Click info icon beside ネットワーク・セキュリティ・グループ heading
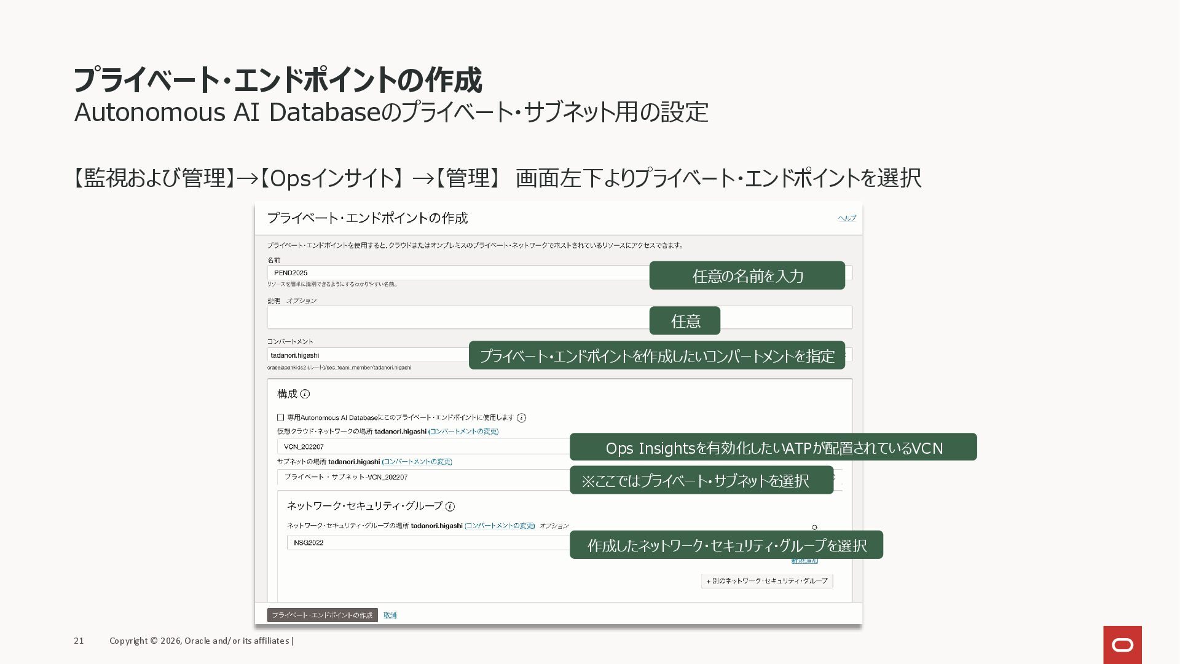This screenshot has height=664, width=1180. (x=450, y=507)
